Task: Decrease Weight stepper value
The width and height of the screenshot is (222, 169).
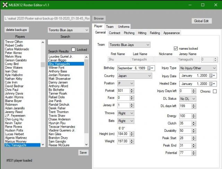Action: coord(132,143)
